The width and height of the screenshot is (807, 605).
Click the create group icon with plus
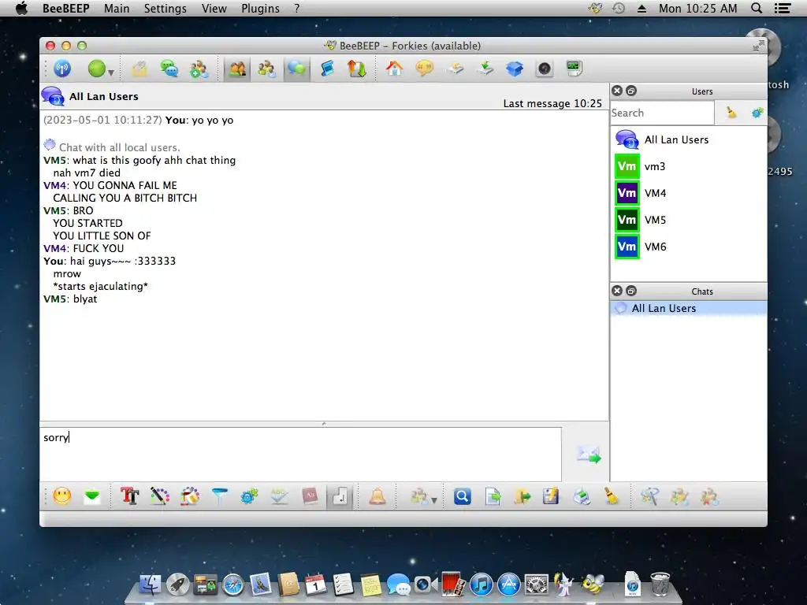(x=199, y=69)
